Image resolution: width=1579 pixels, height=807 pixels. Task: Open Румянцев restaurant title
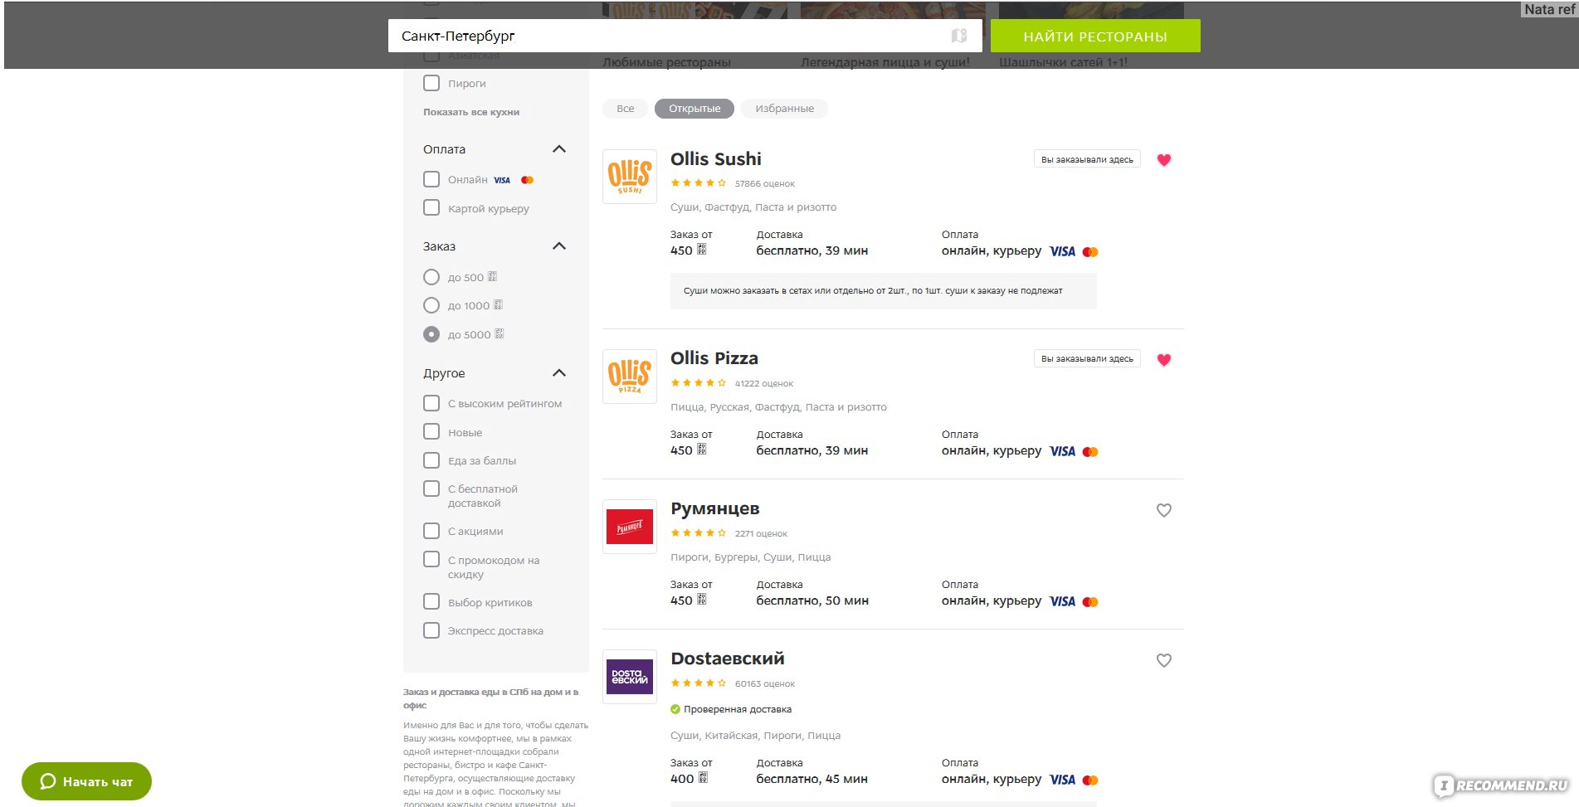[x=715, y=508]
